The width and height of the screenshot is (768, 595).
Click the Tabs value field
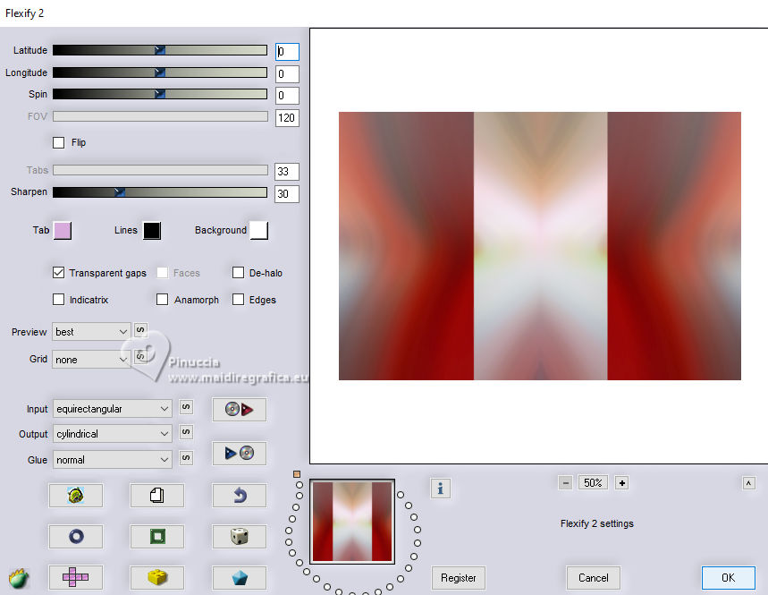(x=287, y=172)
